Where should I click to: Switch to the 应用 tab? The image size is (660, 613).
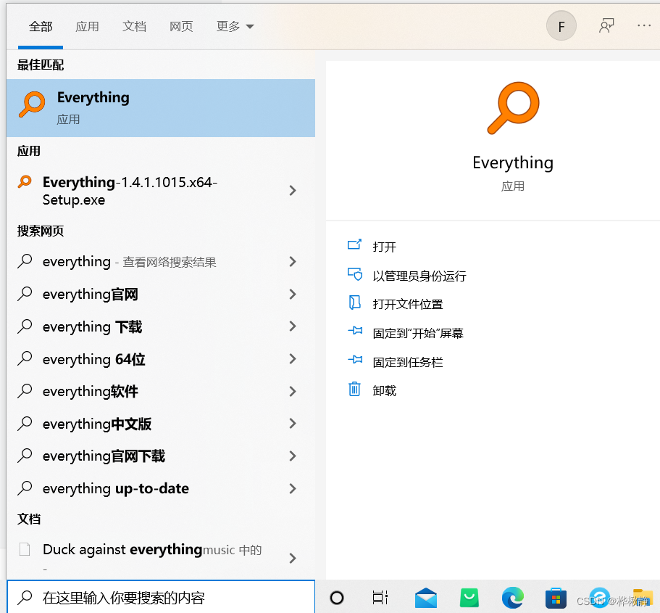(x=87, y=27)
